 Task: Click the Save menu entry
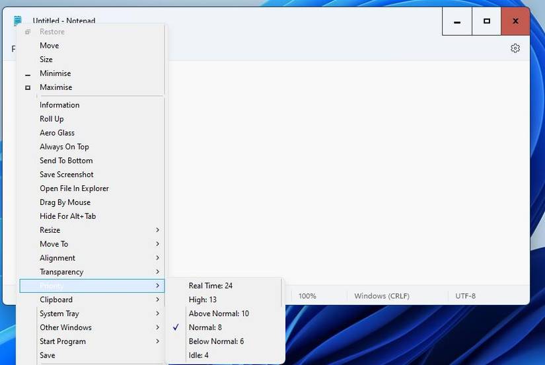coord(92,356)
